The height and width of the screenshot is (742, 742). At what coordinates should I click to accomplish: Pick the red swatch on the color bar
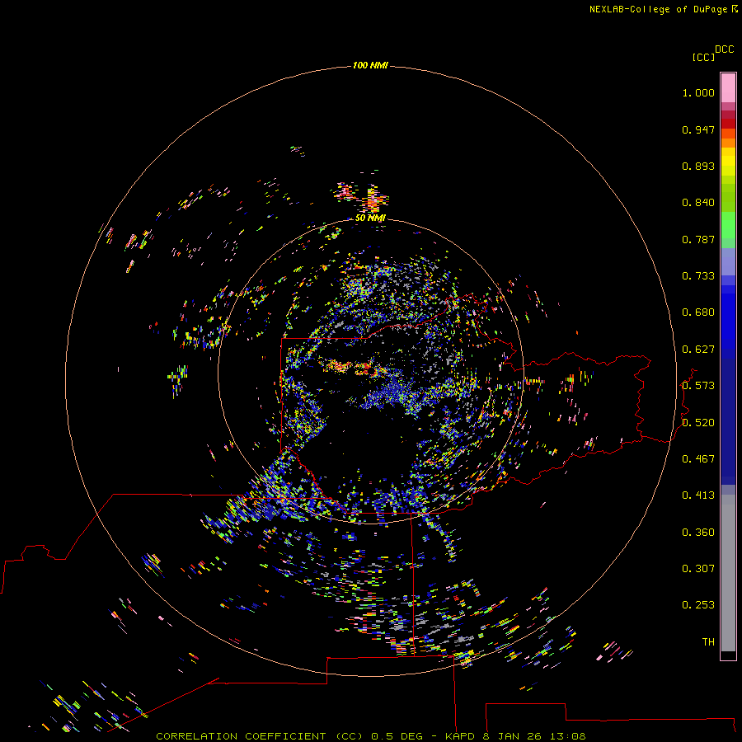[x=728, y=124]
